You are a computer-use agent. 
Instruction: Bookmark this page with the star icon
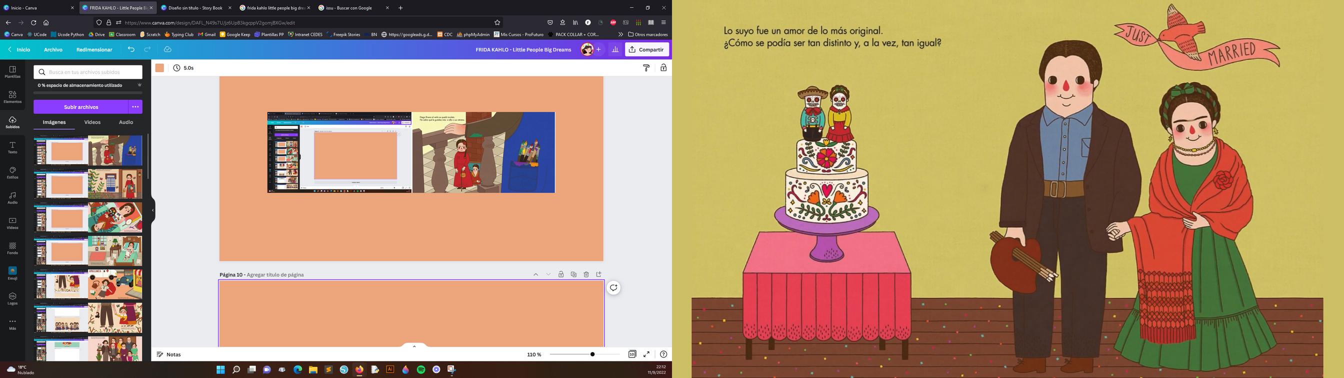tap(497, 22)
